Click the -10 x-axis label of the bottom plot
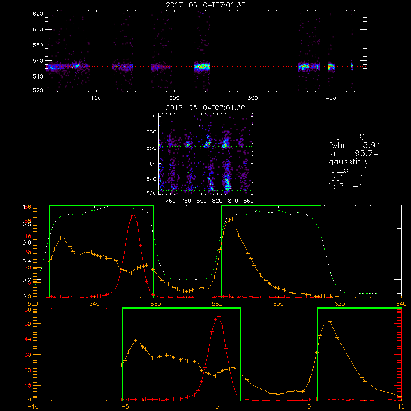This screenshot has width=411, height=411. coord(33,407)
